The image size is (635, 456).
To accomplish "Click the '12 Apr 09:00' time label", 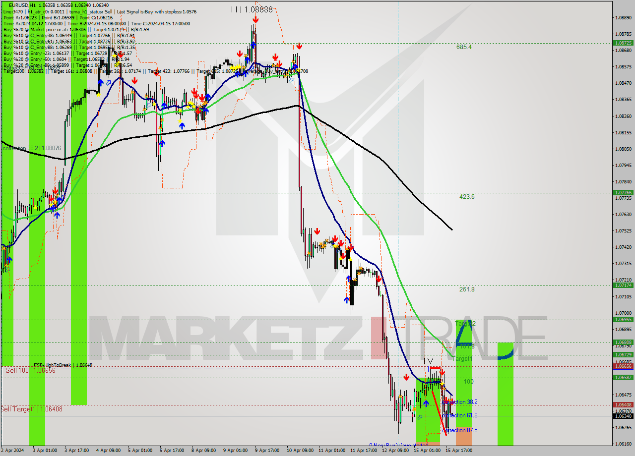I will click(395, 451).
